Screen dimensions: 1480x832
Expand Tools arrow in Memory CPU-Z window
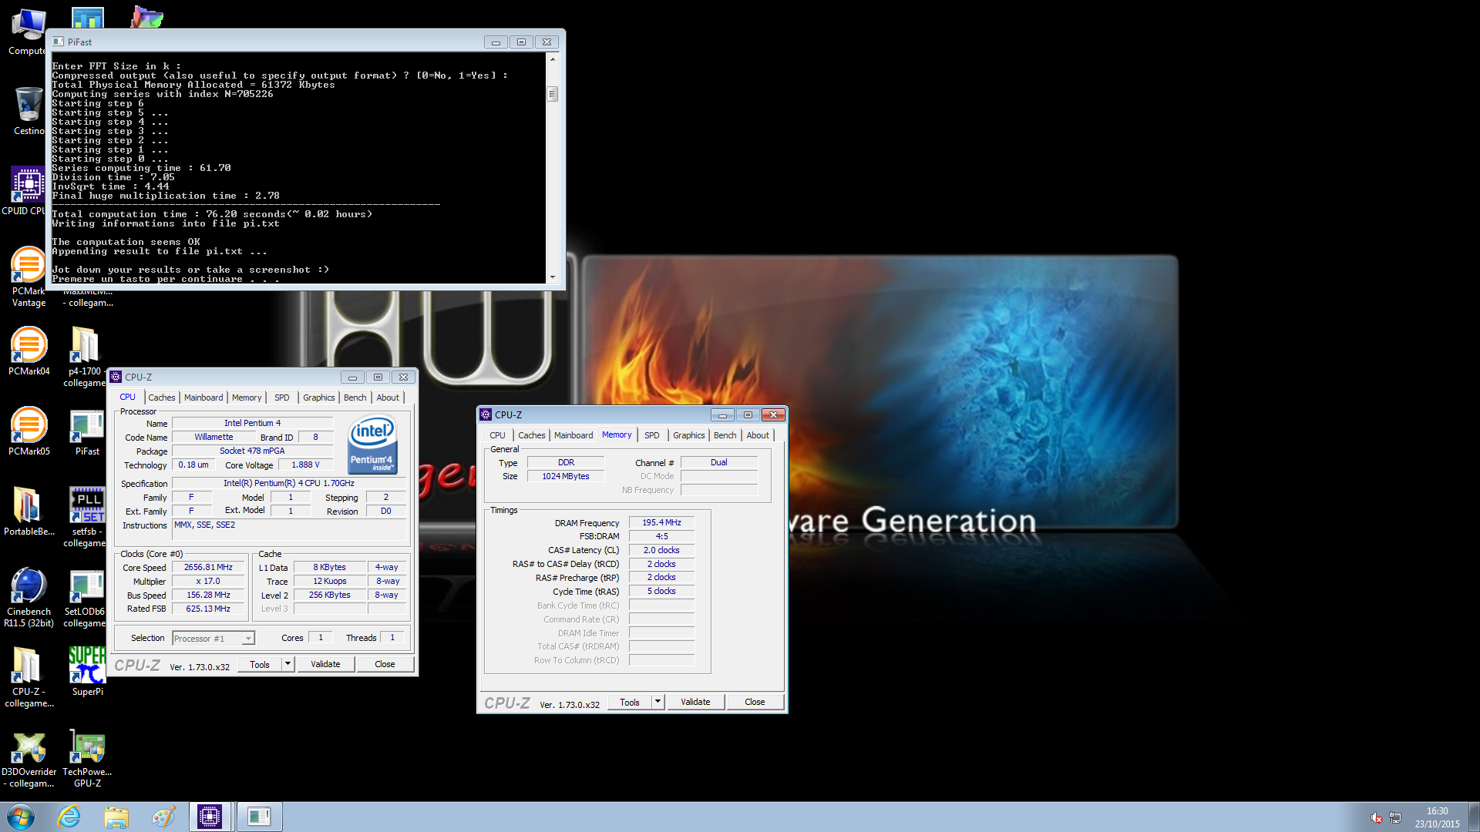tap(658, 702)
